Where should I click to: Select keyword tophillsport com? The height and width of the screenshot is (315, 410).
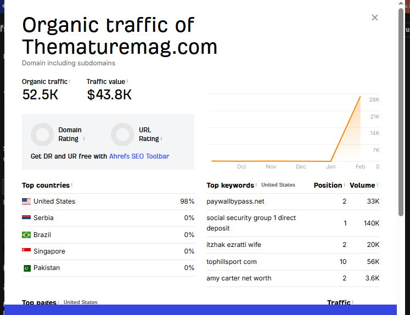coord(232,262)
